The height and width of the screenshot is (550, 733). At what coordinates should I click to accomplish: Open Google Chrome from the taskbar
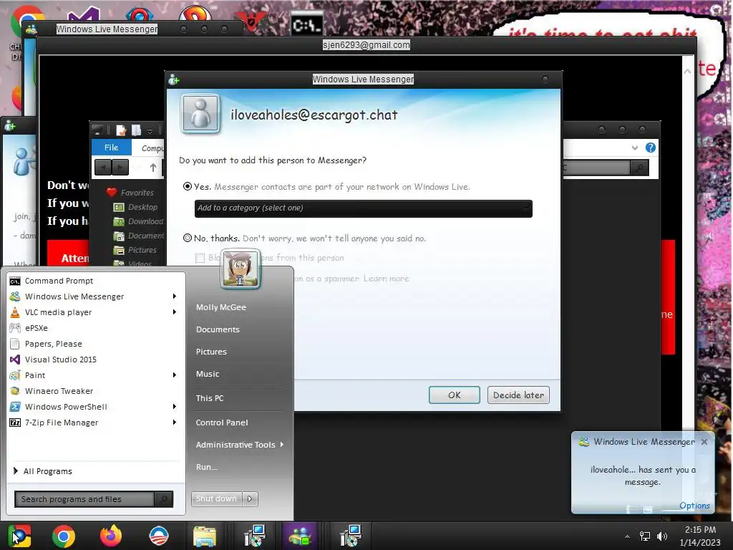(x=64, y=536)
